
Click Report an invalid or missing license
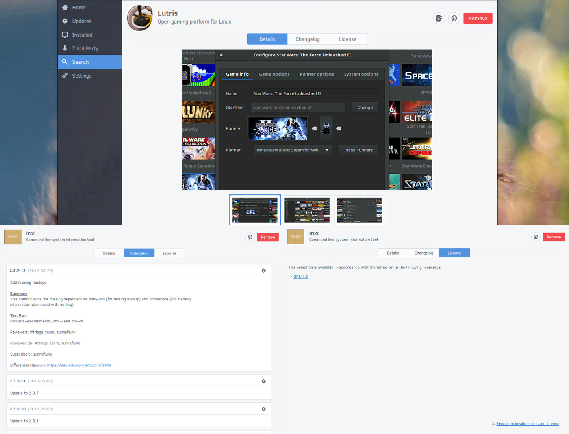pos(527,424)
